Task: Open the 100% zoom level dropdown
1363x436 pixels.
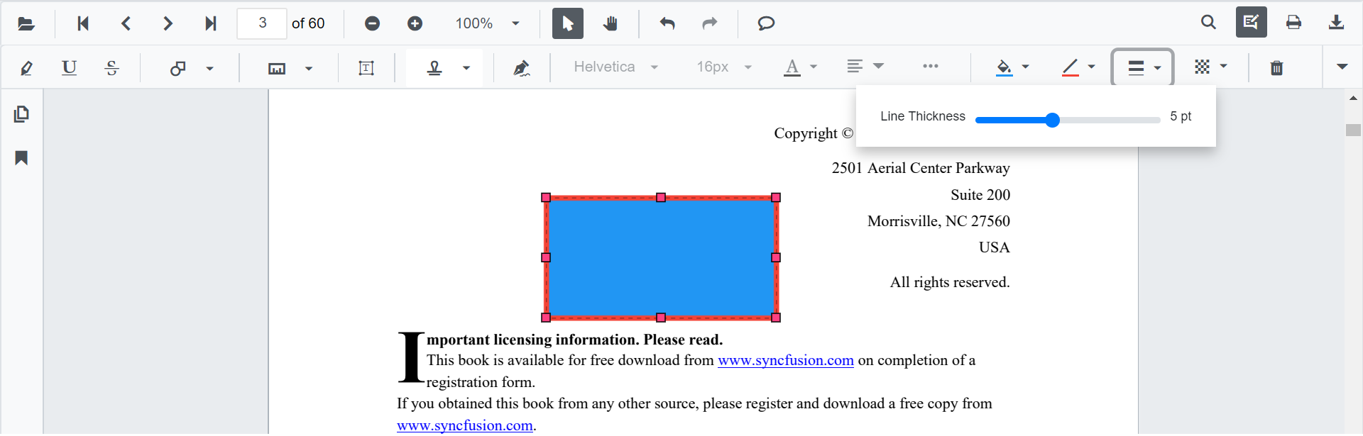Action: click(487, 23)
